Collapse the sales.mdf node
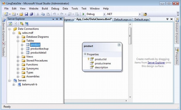181x110 pixels. (14, 33)
